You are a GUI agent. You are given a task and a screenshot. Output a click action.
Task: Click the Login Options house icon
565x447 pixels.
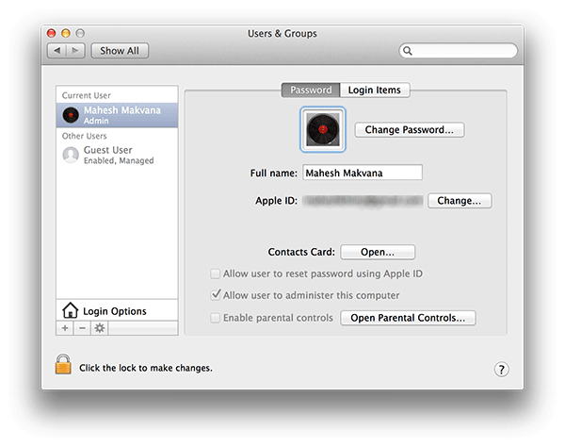point(70,310)
